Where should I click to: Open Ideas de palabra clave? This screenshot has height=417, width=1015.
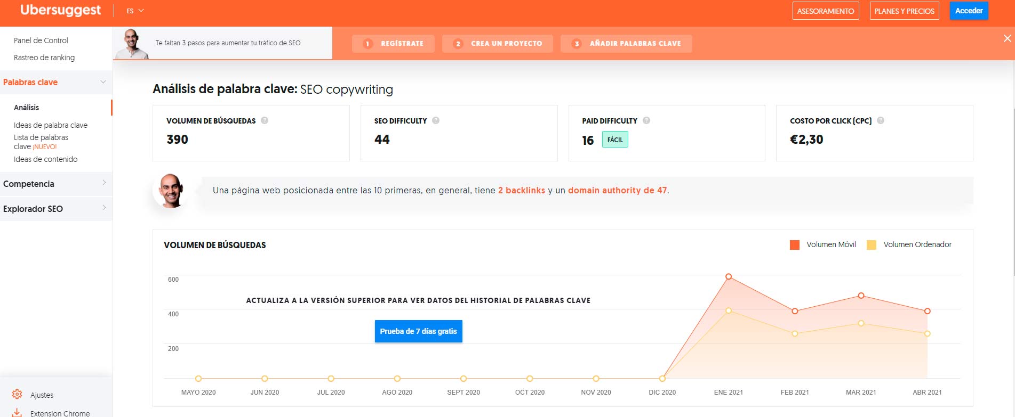[51, 125]
